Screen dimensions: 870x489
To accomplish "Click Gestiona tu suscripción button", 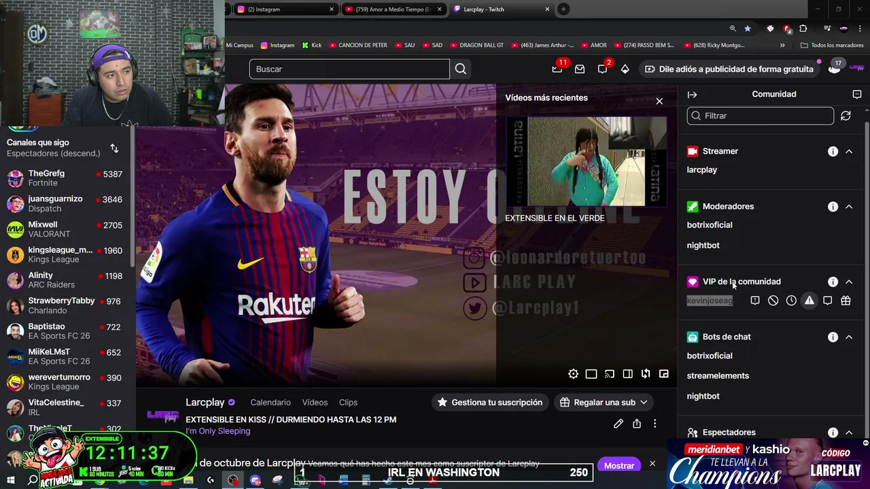I will pyautogui.click(x=489, y=403).
